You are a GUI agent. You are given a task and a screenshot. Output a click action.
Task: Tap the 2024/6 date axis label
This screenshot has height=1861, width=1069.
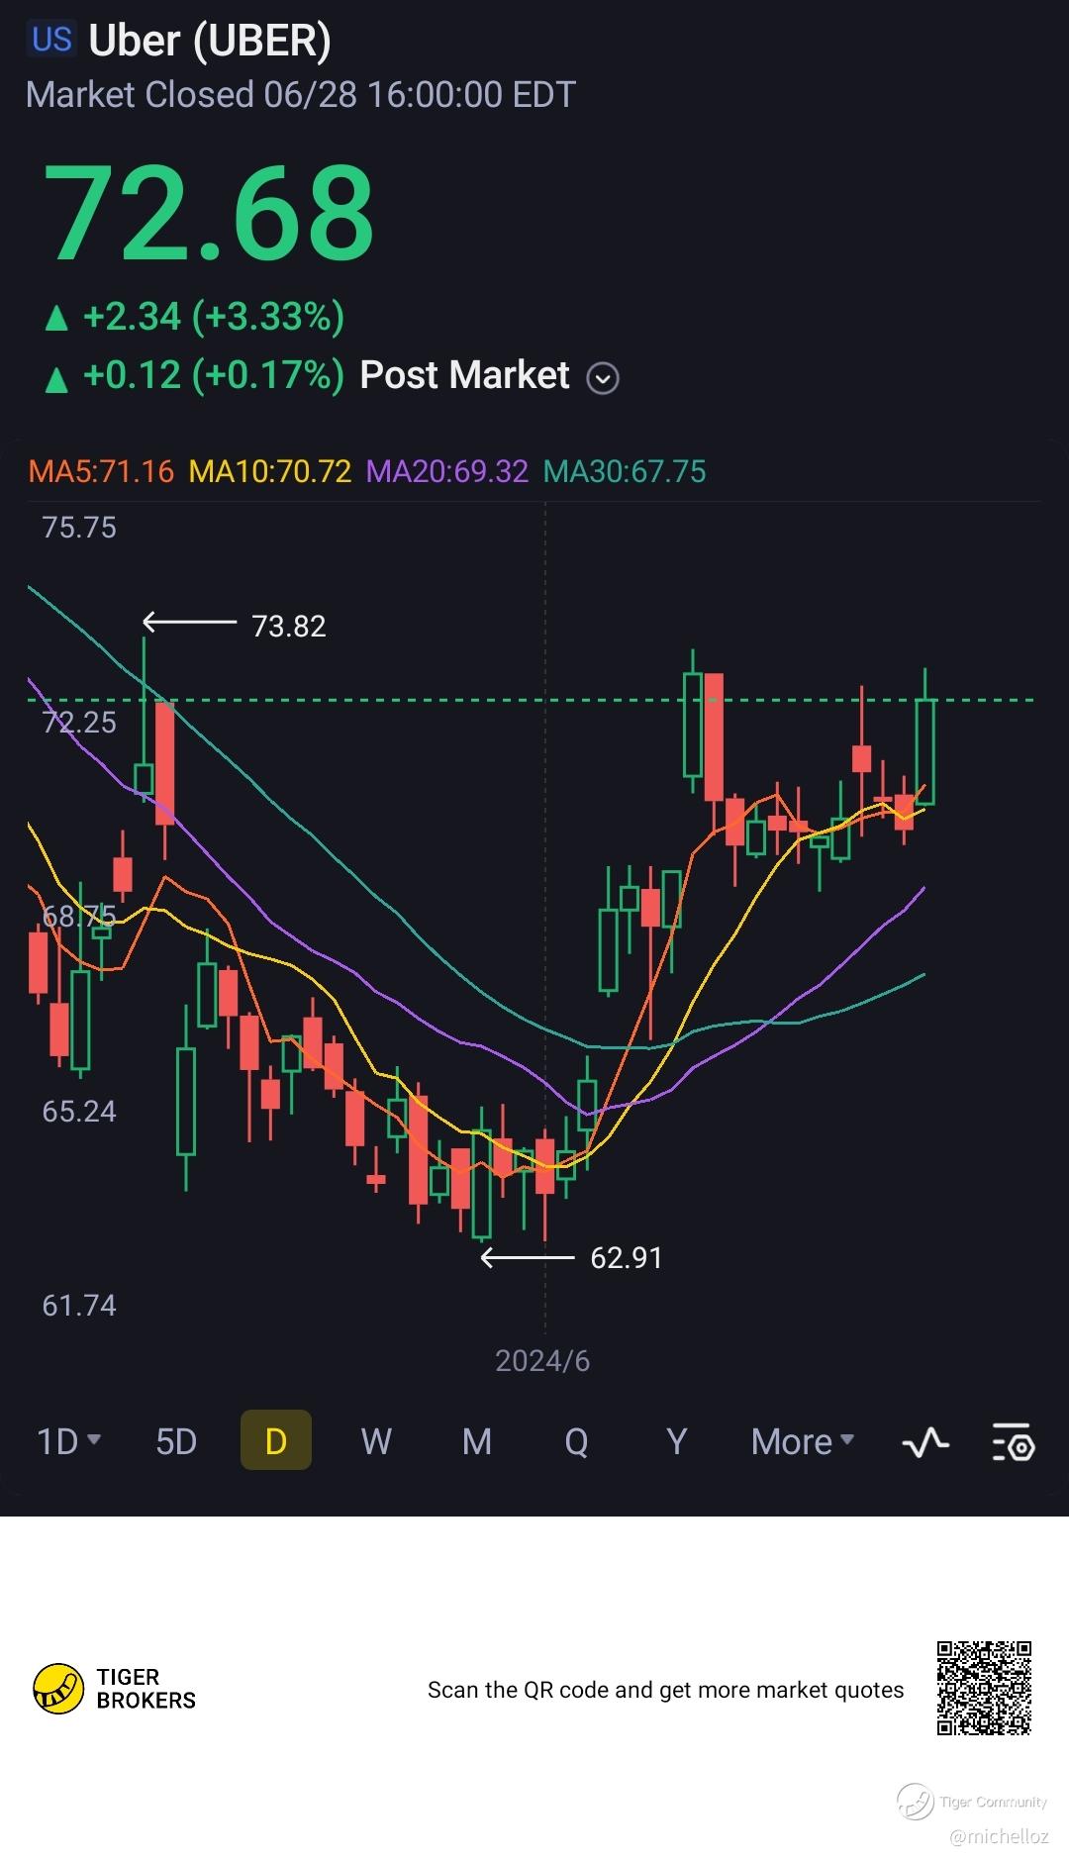pyautogui.click(x=542, y=1361)
